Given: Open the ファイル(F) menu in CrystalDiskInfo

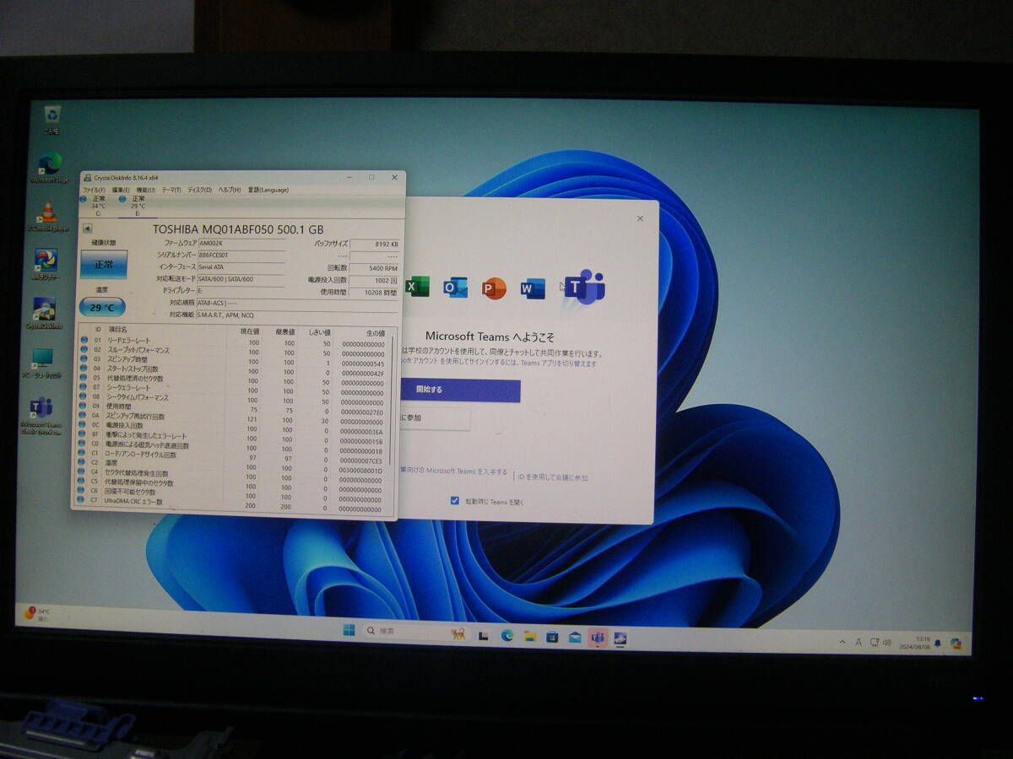Looking at the screenshot, I should click(93, 191).
